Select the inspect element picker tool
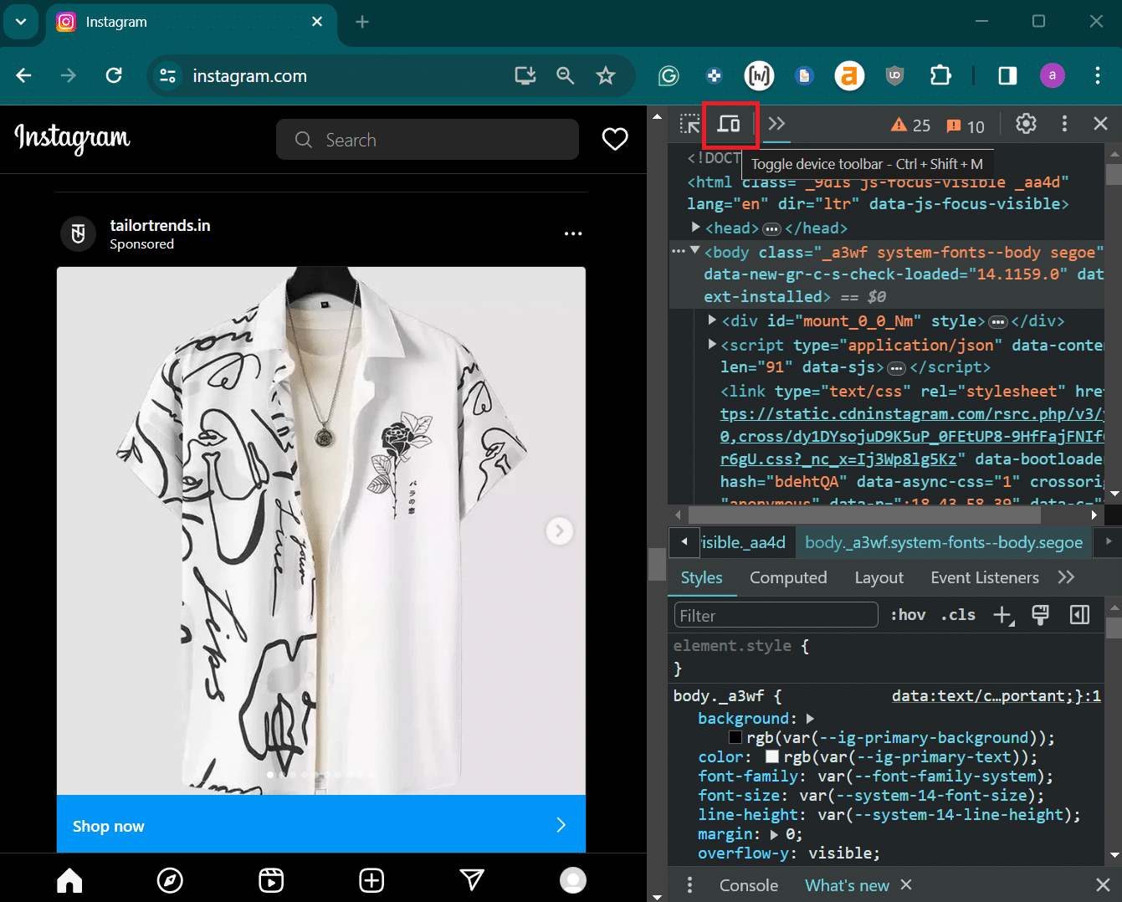The width and height of the screenshot is (1122, 902). (x=689, y=125)
